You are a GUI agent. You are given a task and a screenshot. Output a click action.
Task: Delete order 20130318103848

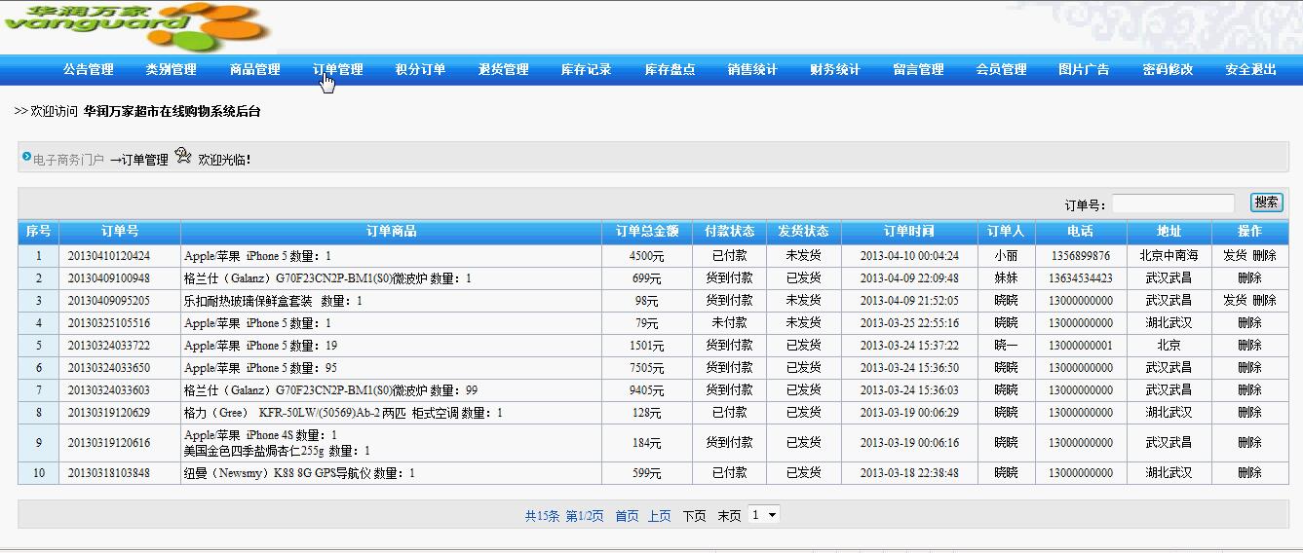coord(1249,473)
